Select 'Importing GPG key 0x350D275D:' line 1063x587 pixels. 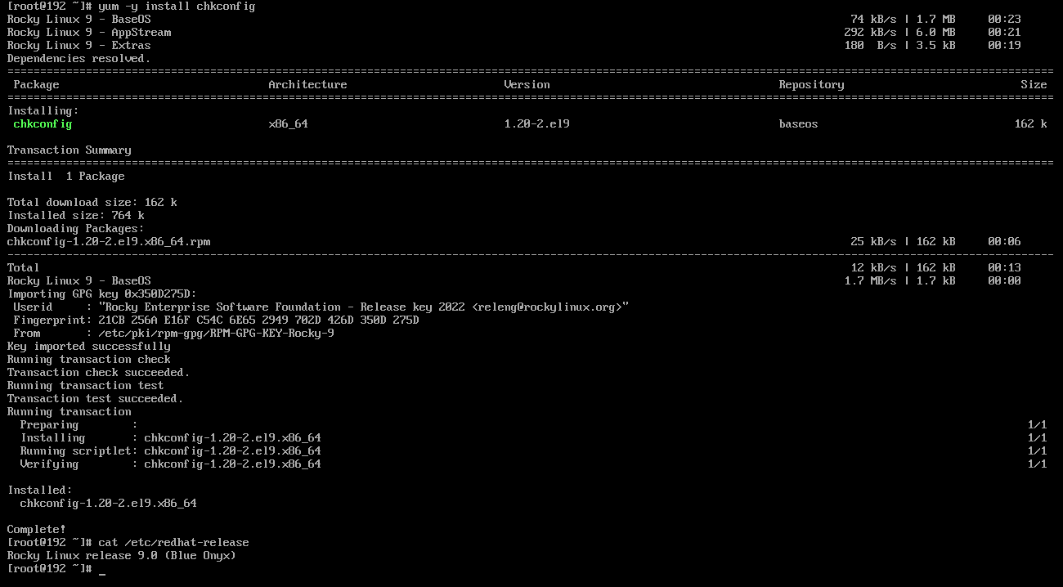[x=102, y=294]
